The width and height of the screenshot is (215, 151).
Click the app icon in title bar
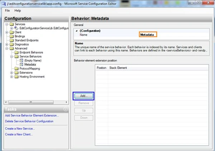[4, 4]
